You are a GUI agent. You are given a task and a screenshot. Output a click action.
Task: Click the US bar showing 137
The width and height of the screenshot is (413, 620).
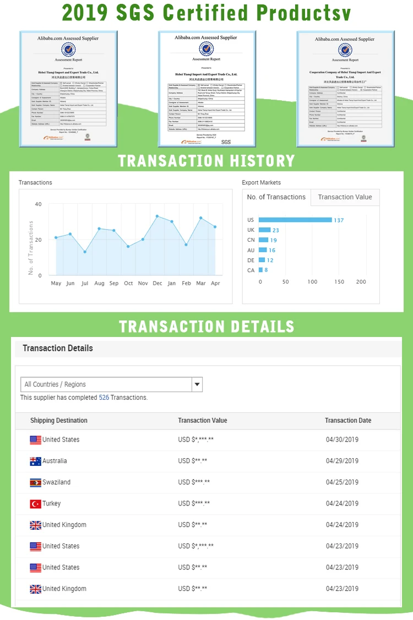click(295, 220)
